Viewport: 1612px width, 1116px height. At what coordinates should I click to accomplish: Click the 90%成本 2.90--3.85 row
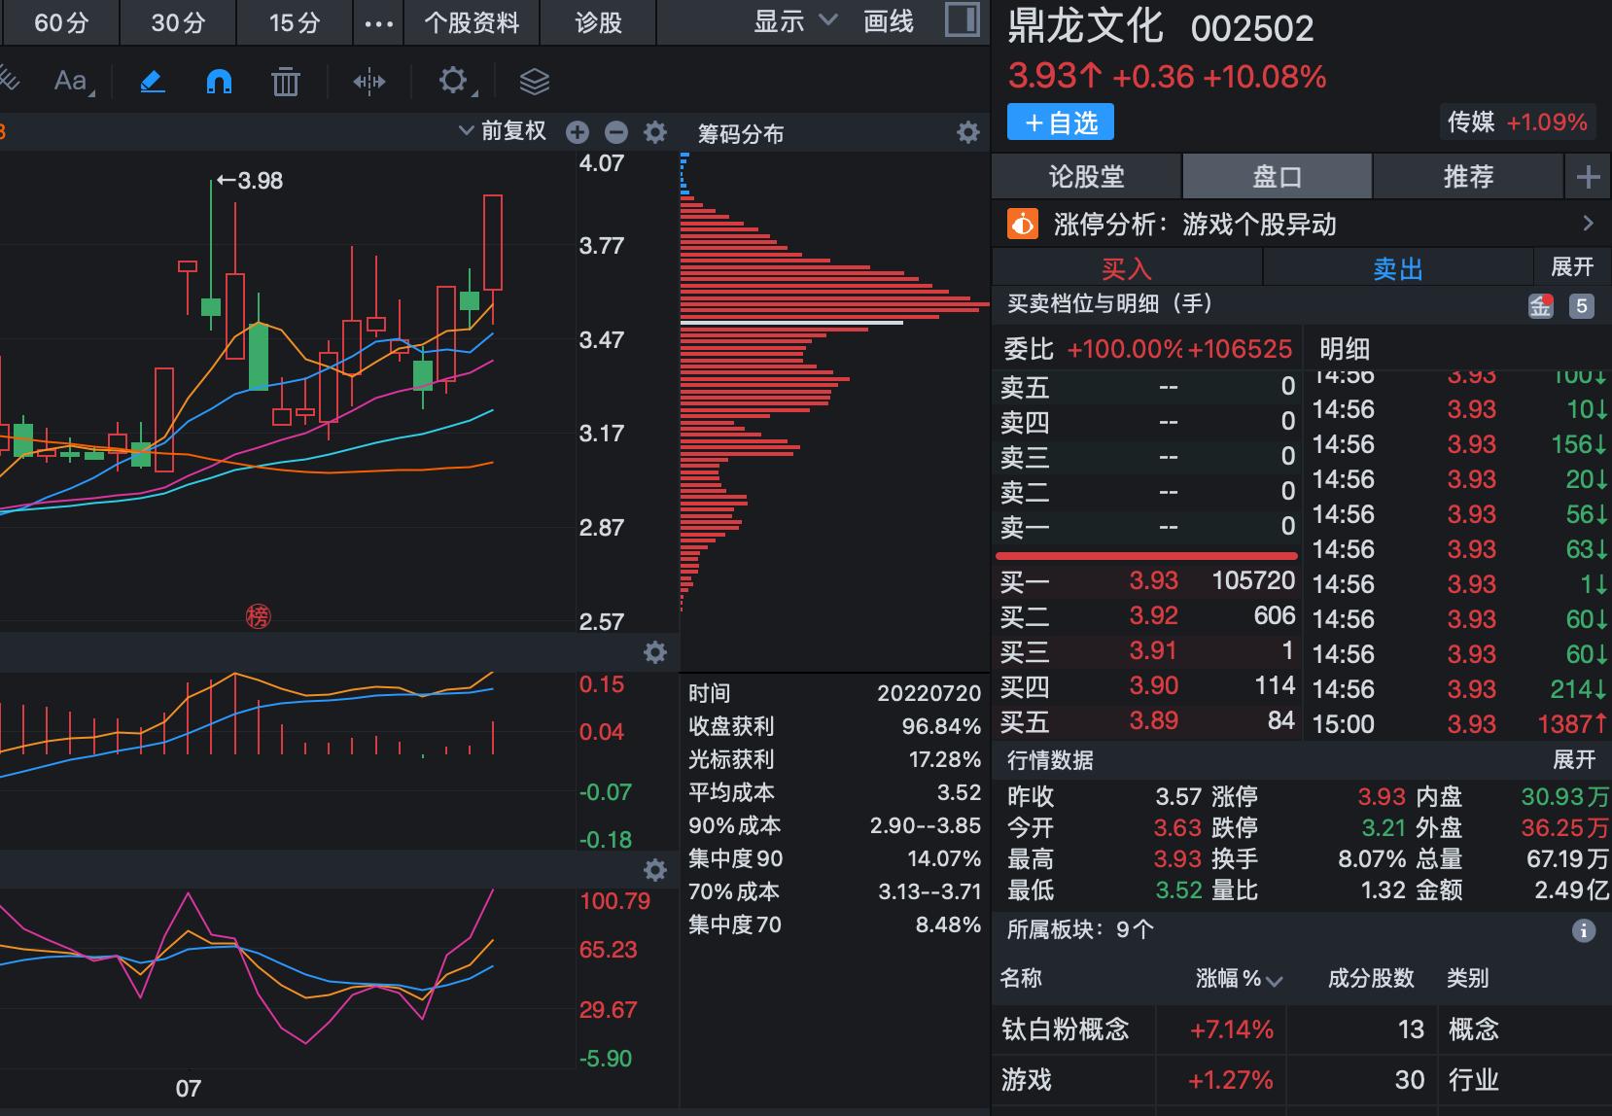[x=834, y=826]
